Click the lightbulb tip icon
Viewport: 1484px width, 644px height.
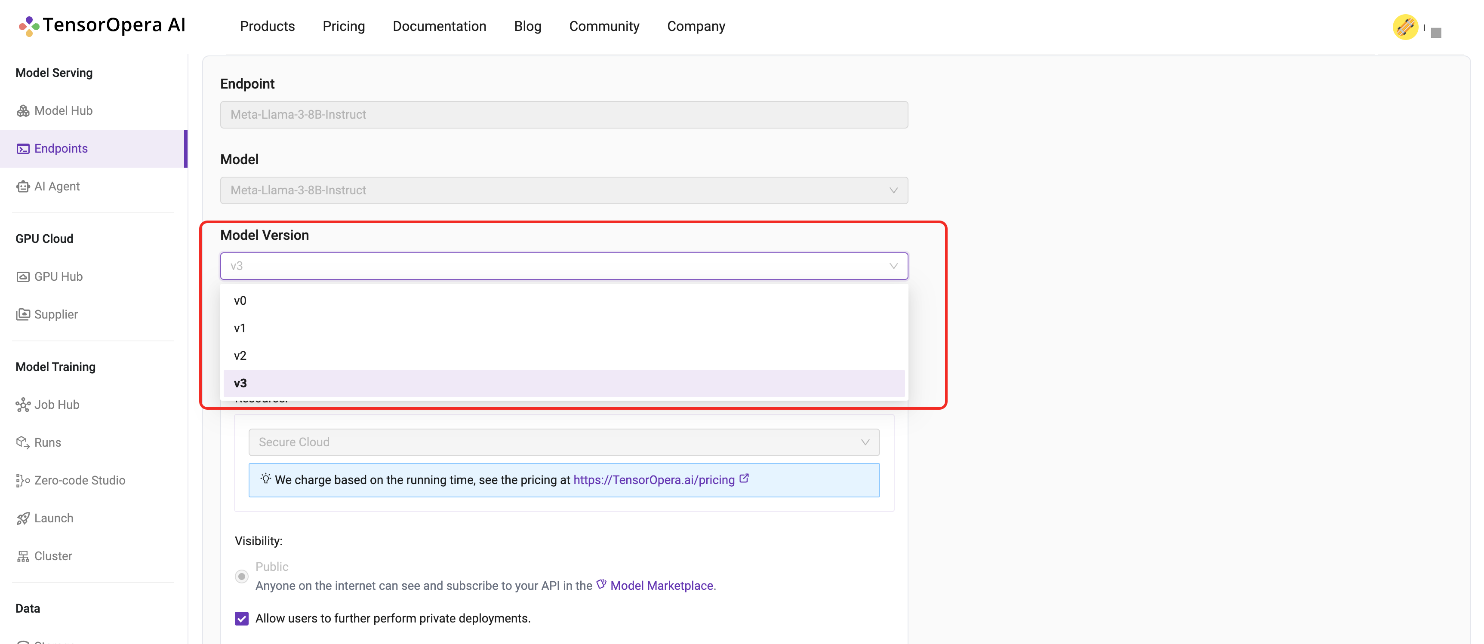(265, 479)
